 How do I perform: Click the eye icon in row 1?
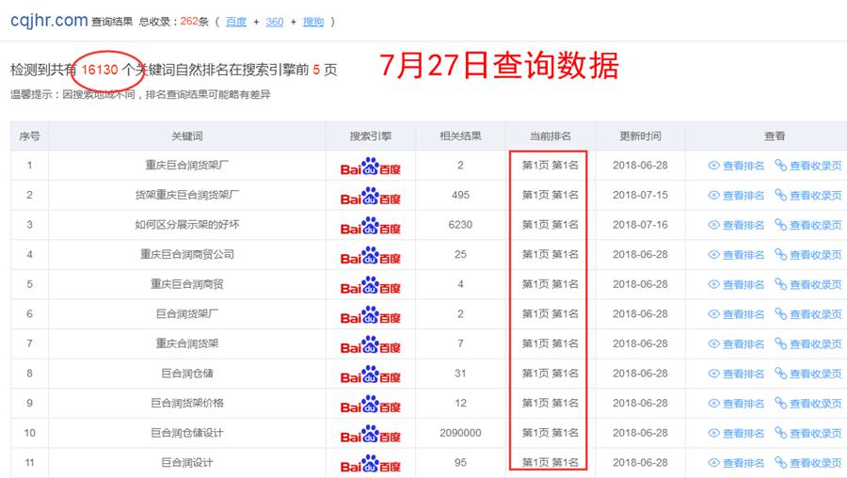point(713,166)
